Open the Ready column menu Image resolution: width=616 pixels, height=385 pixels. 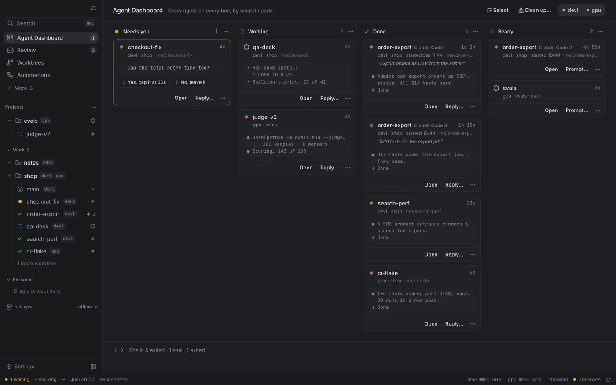pos(601,32)
